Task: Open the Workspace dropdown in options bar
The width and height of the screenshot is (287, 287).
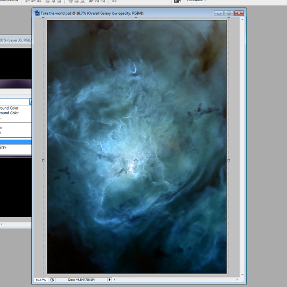Action: [x=196, y=1]
